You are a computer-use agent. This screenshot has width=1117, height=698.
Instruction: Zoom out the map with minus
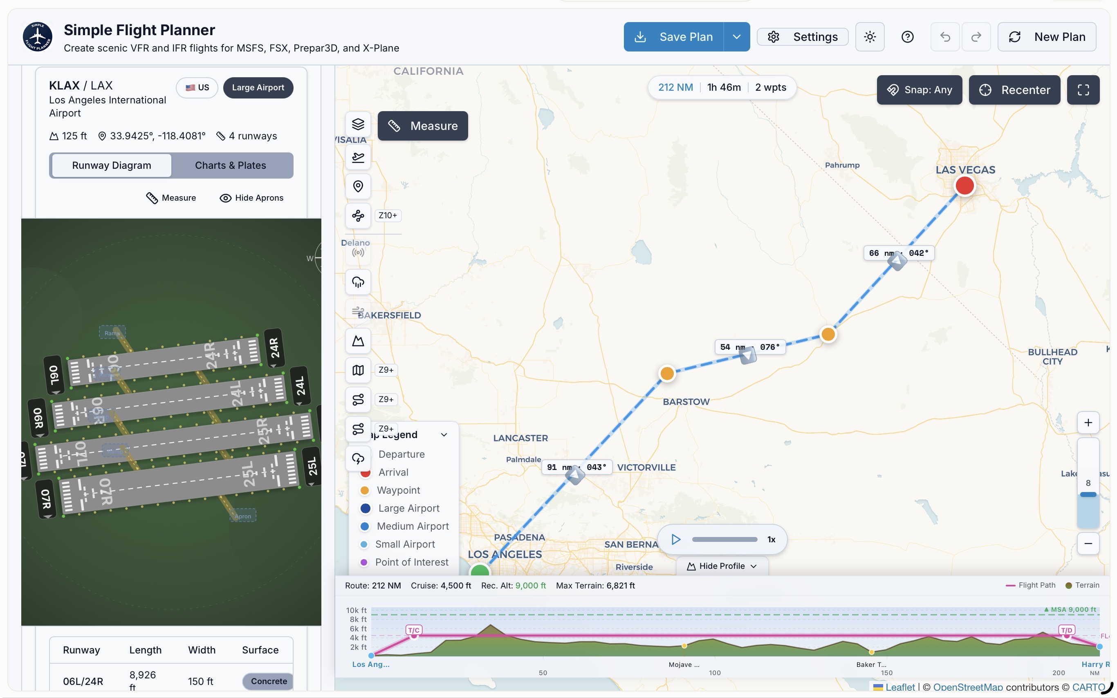coord(1088,544)
